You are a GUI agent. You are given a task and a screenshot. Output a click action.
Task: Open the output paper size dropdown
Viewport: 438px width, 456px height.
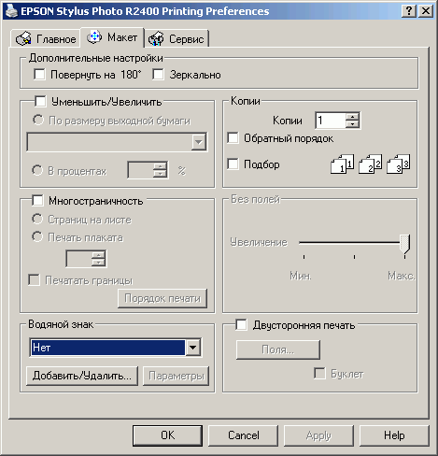(198, 142)
